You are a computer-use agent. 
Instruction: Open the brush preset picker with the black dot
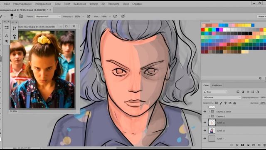12,15
